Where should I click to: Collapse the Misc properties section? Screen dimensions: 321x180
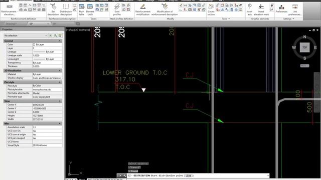(x=60, y=123)
